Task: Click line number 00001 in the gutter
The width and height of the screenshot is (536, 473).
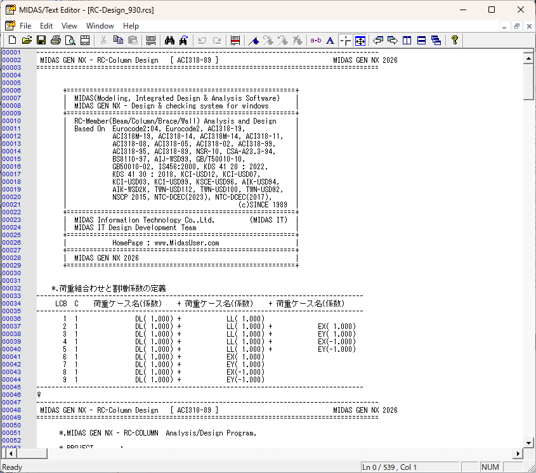Action: coord(11,52)
